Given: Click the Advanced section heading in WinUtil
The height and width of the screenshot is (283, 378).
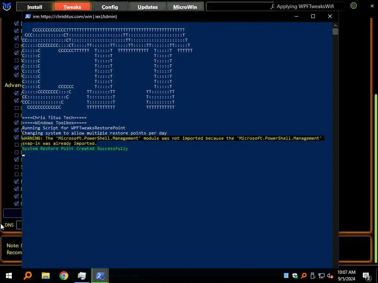Looking at the screenshot, I should pyautogui.click(x=13, y=85).
